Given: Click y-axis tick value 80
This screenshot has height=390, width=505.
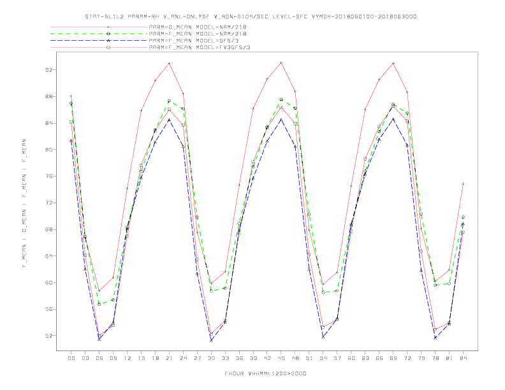Looking at the screenshot, I should coord(49,150).
